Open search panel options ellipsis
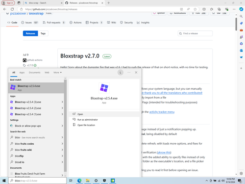The image size is (245, 184). pos(129,73)
